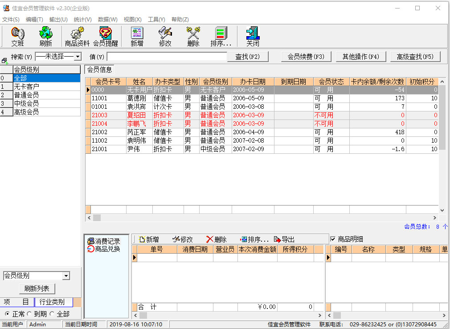Open the 工具(Y) menu
This screenshot has height=329, width=450.
[156, 20]
